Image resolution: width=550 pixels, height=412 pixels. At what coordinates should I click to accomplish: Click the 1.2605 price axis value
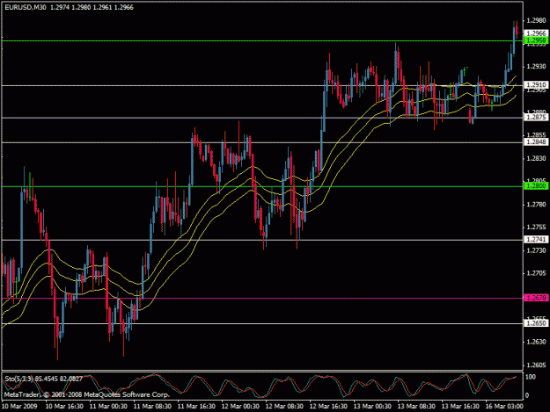point(536,365)
